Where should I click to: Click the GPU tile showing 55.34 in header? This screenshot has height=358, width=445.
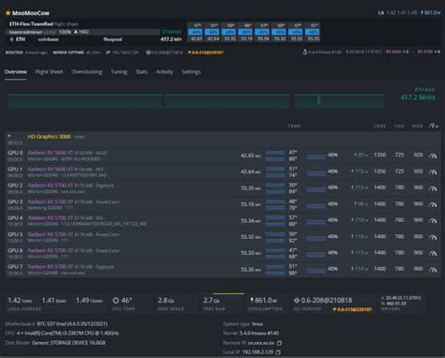263,32
